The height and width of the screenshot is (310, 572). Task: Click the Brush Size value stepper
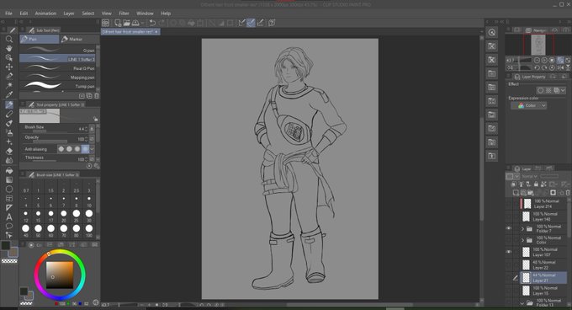point(86,129)
